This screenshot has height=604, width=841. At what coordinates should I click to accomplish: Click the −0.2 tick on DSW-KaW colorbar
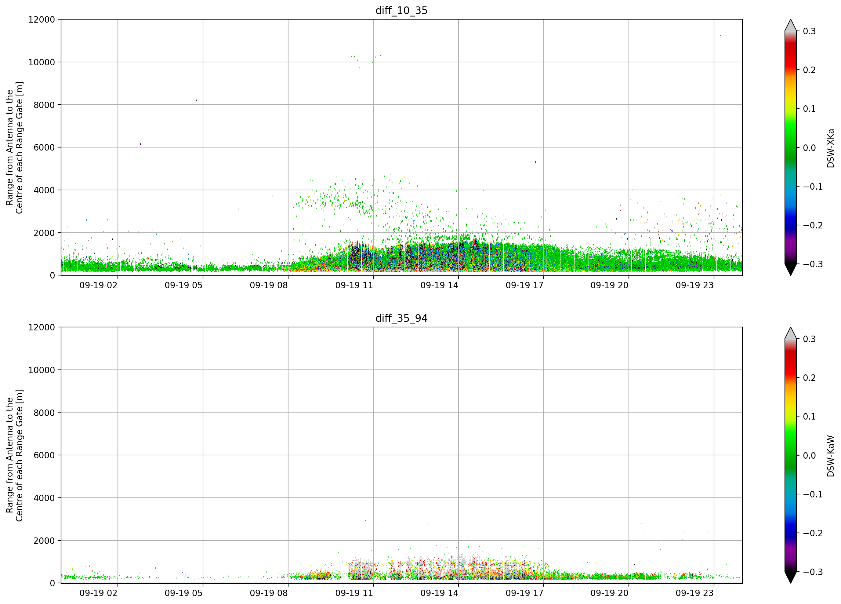(812, 533)
